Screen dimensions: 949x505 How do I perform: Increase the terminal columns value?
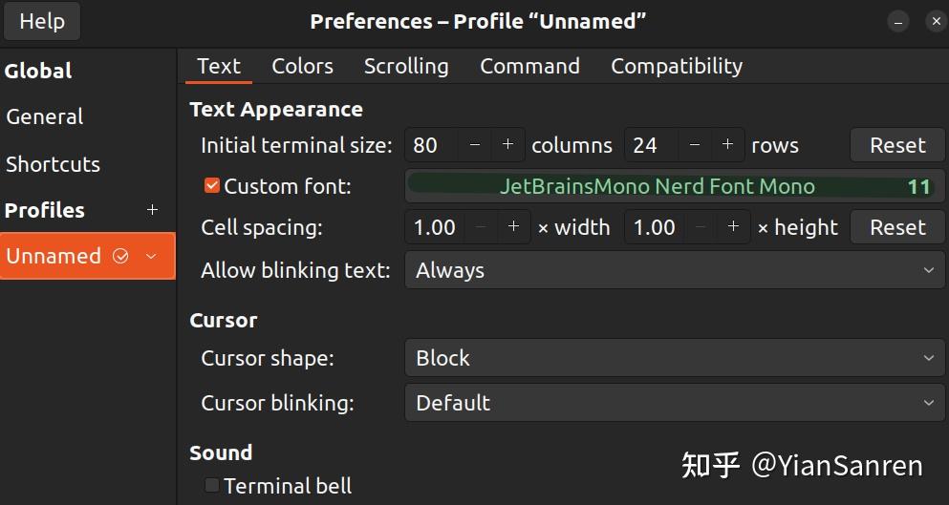click(507, 145)
